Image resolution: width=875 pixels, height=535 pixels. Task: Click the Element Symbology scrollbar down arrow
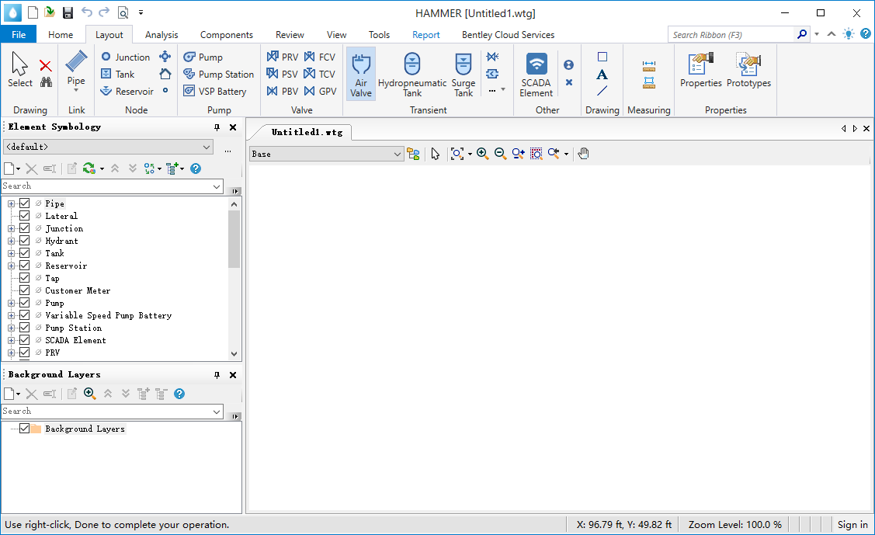pos(234,354)
